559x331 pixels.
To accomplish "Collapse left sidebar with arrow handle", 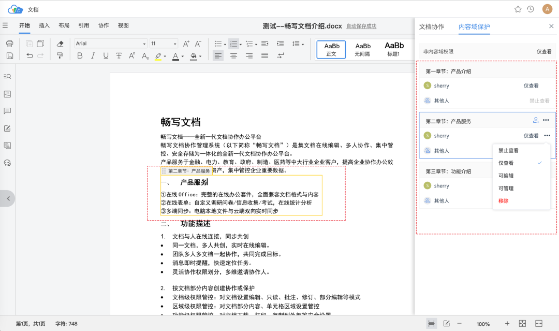I will [7, 199].
